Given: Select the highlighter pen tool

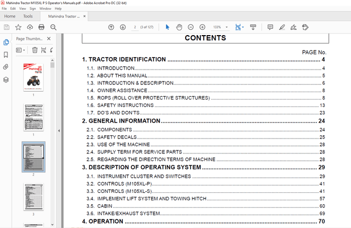Looking at the screenshot, I should click(x=282, y=27).
